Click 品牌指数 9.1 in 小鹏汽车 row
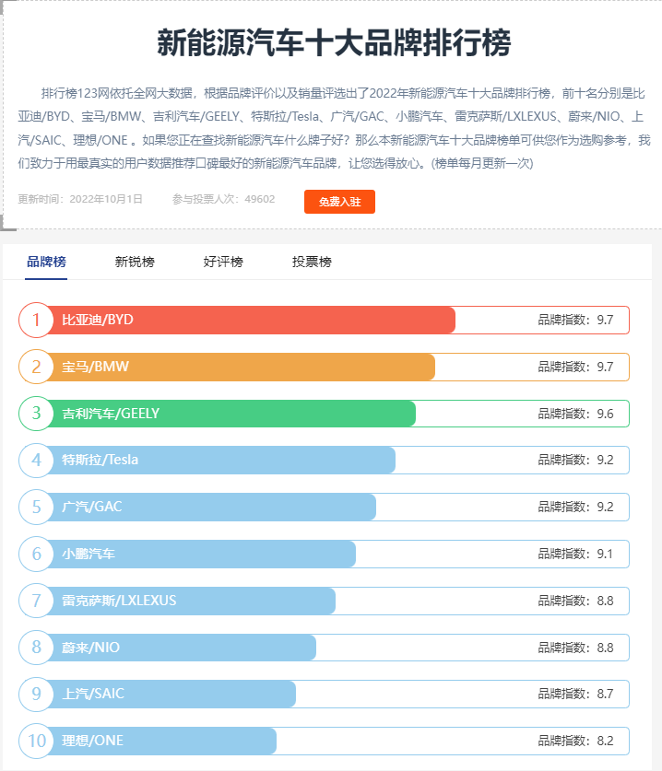Viewport: 662px width, 771px height. (575, 554)
